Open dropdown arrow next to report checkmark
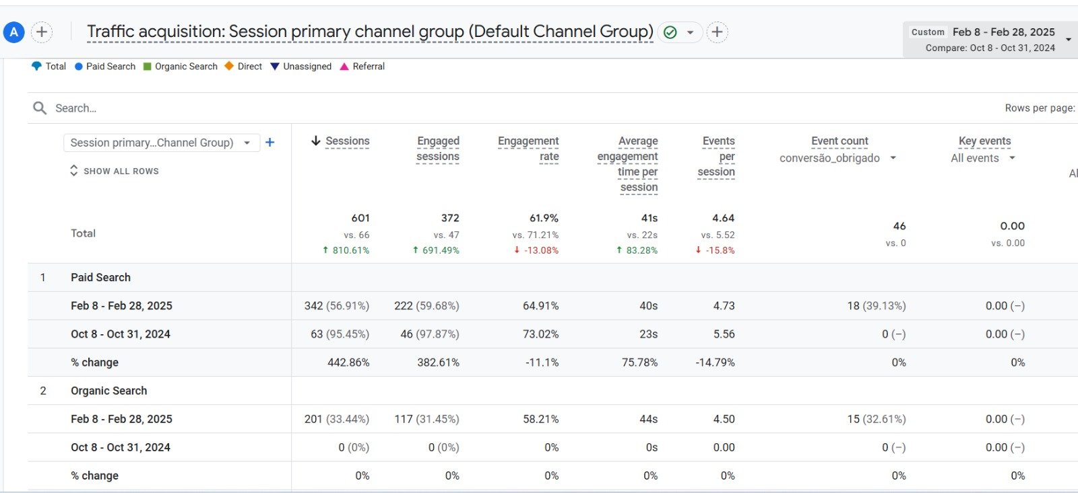 click(x=690, y=32)
